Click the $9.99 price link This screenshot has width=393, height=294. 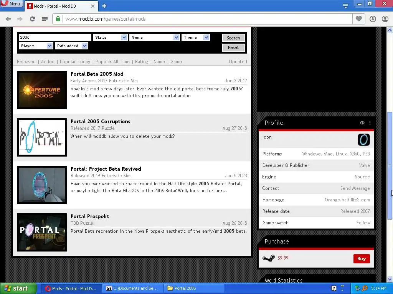point(283,258)
